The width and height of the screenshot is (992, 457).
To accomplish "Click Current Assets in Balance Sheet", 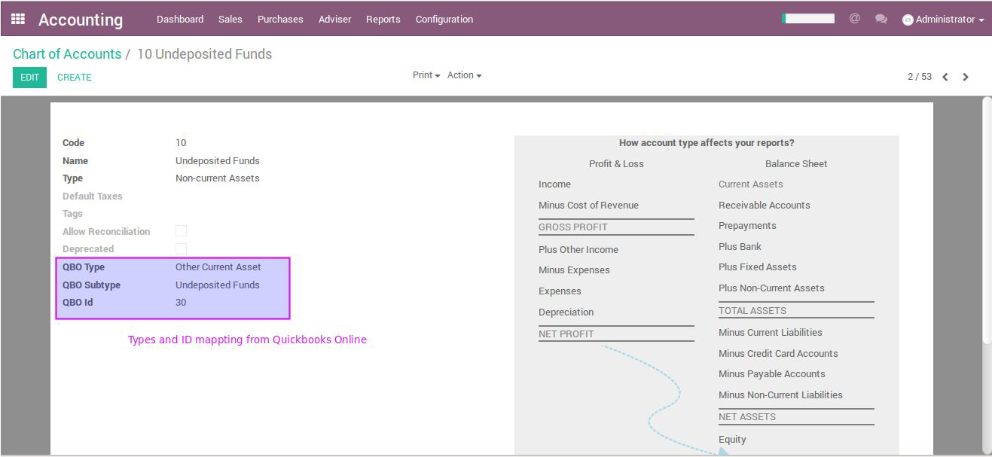I will point(751,184).
